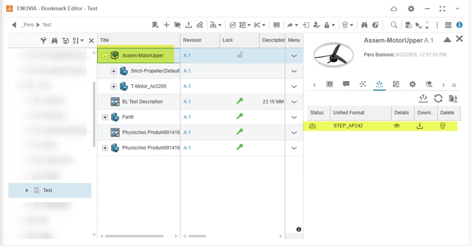Expand the Test bookmark in left tree

point(27,190)
